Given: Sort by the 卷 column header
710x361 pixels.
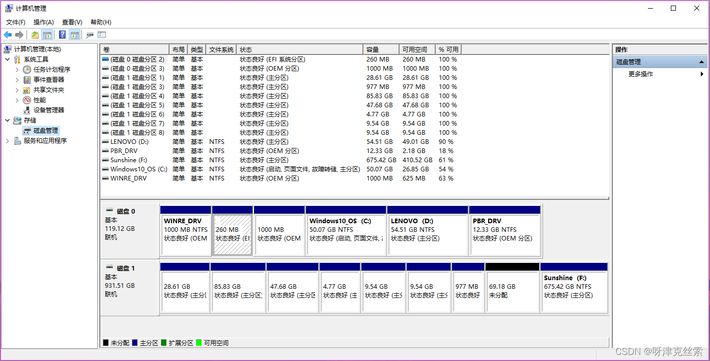Looking at the screenshot, I should [x=135, y=49].
